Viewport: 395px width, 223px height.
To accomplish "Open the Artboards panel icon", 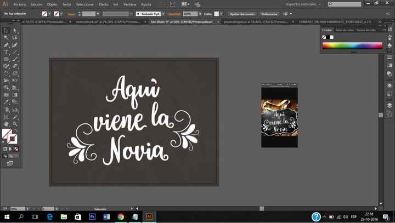I will [x=390, y=114].
